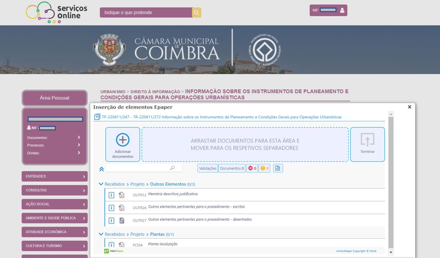440x258 pixels.
Task: Open the Cultura e Turismo sidebar menu
Action: [x=54, y=246]
